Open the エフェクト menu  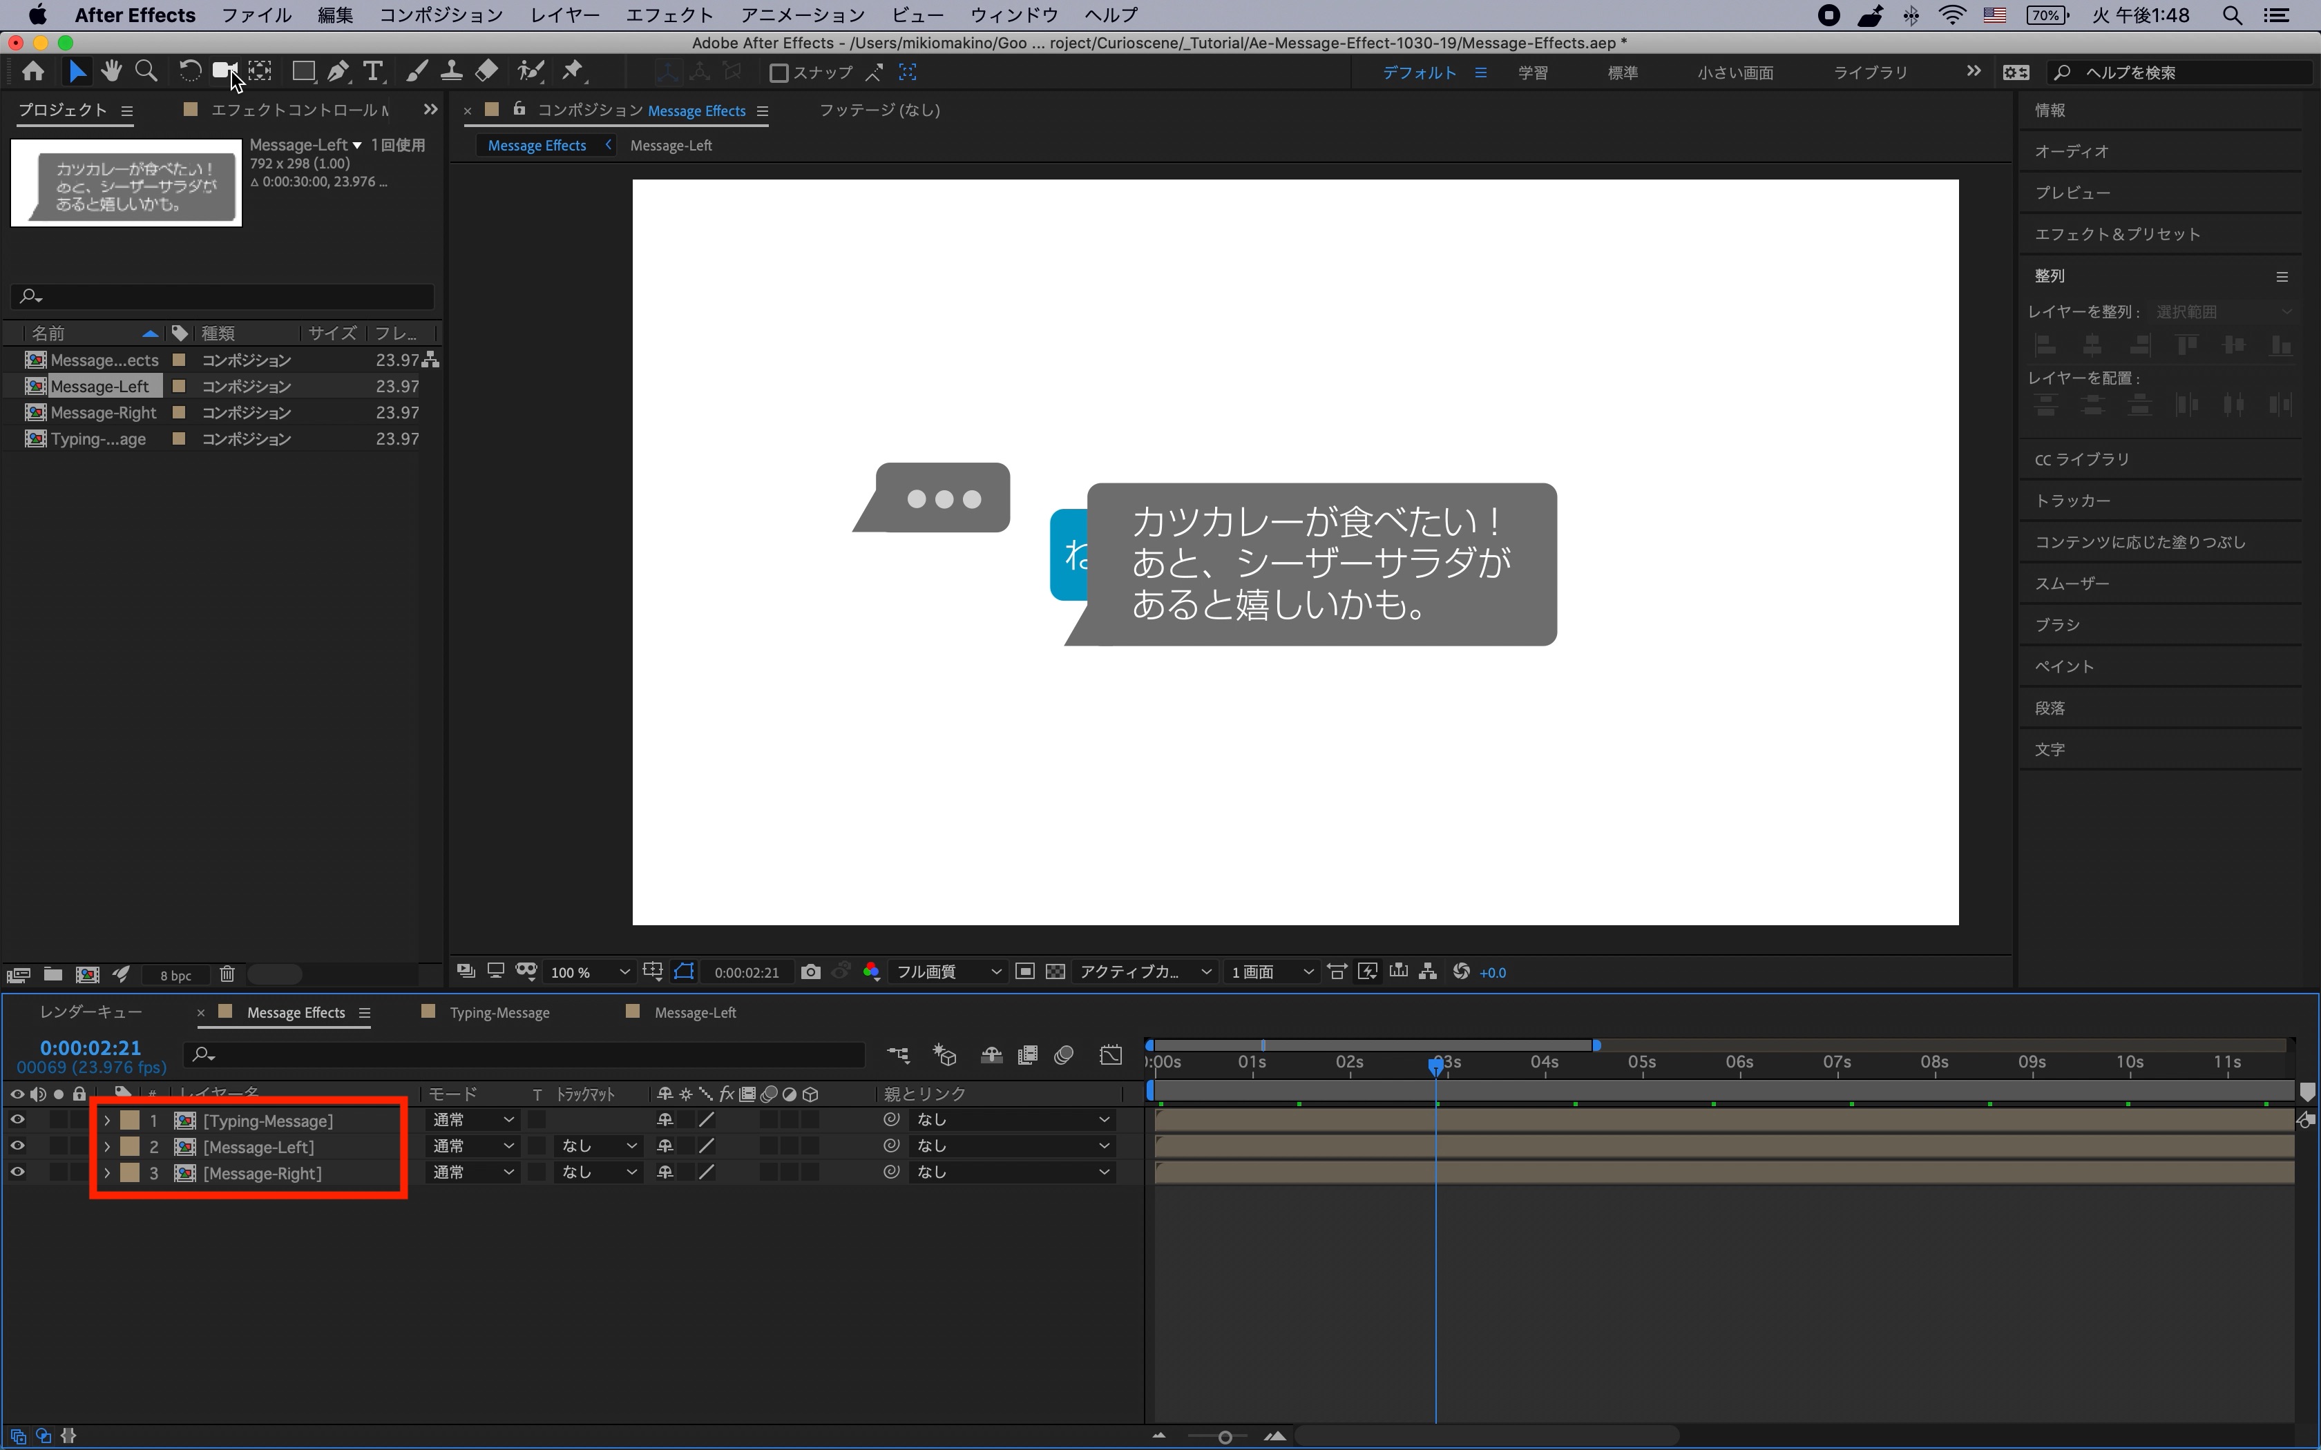669,14
